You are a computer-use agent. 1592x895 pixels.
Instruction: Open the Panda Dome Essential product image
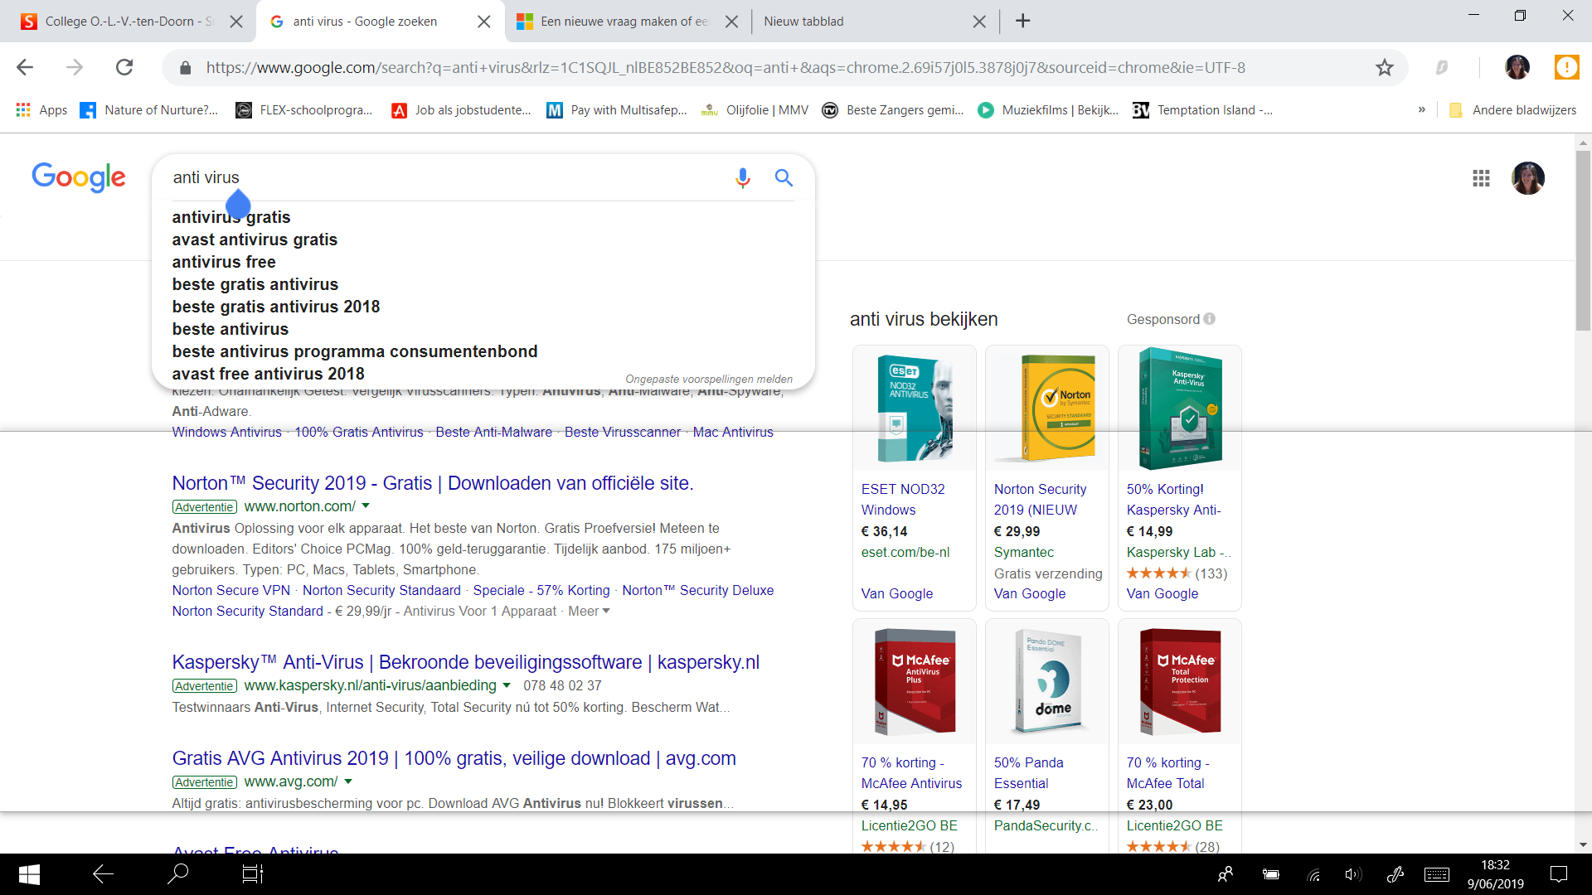[1047, 681]
